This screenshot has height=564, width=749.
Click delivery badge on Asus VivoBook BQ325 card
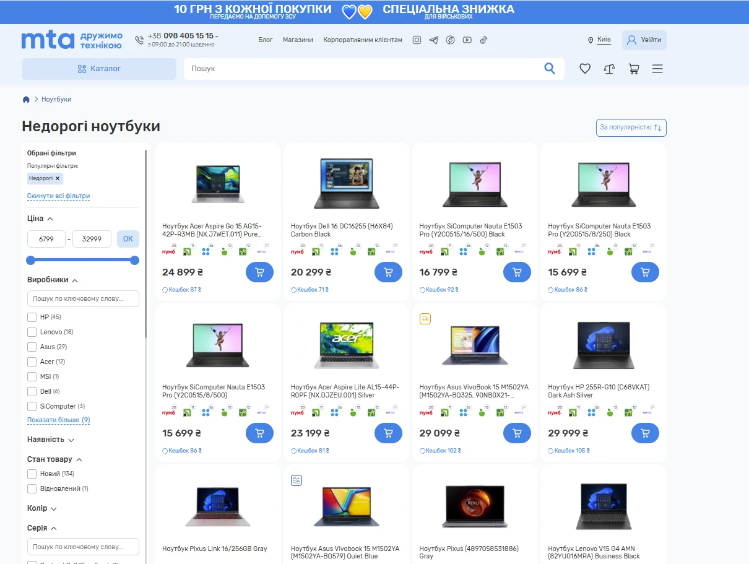click(x=425, y=319)
